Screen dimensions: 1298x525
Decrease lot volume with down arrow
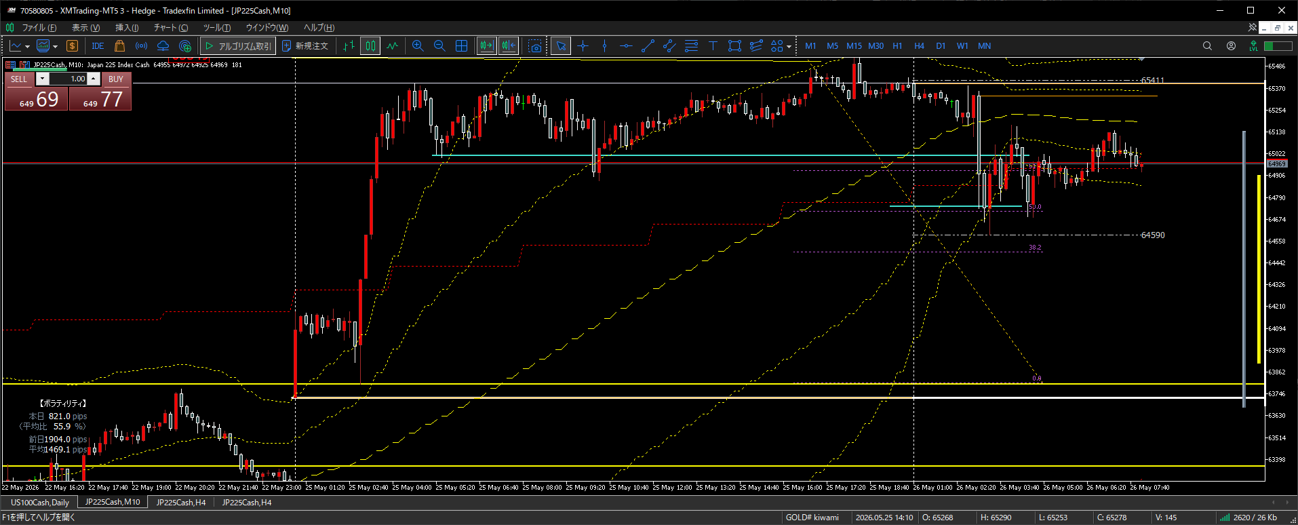[x=43, y=79]
